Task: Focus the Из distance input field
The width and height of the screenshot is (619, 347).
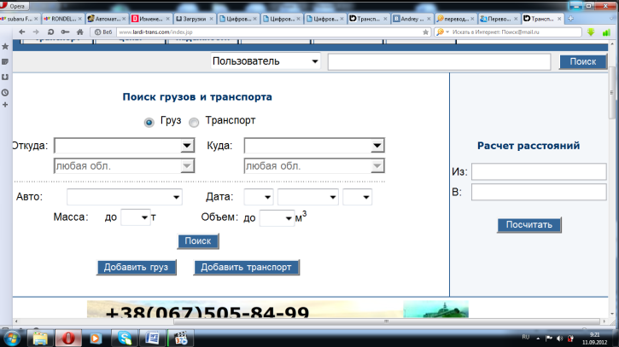Action: [x=539, y=171]
